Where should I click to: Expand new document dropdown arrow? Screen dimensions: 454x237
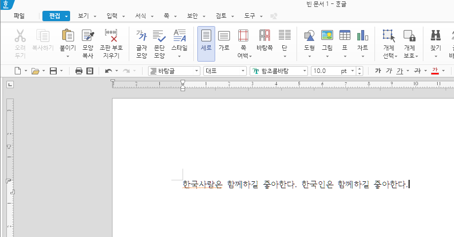pyautogui.click(x=26, y=71)
